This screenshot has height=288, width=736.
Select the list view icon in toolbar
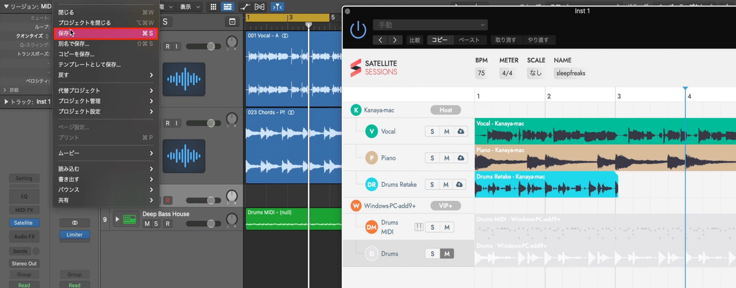click(227, 7)
